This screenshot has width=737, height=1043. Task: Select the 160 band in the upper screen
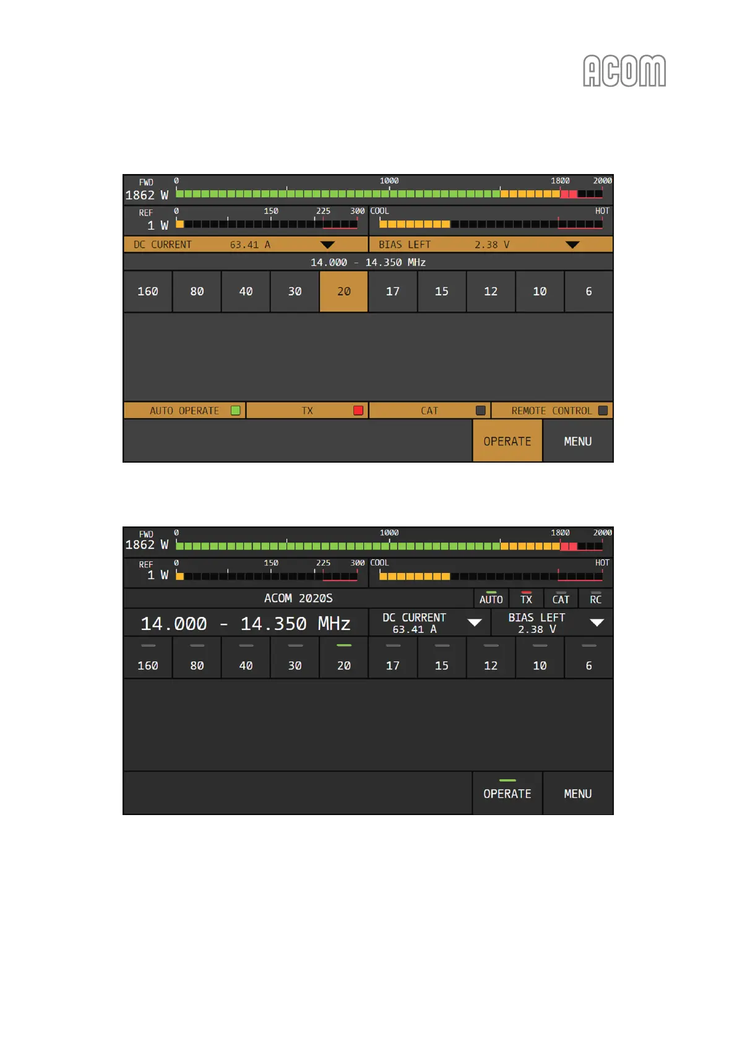pos(148,291)
